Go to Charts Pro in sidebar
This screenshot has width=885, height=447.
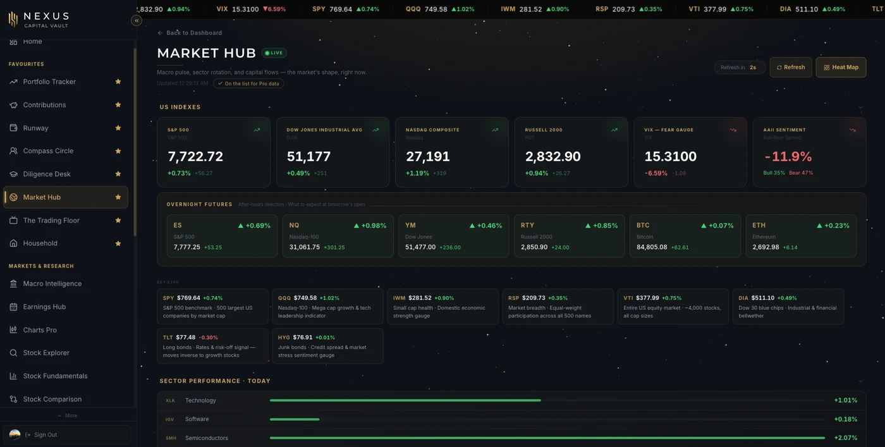(66, 330)
